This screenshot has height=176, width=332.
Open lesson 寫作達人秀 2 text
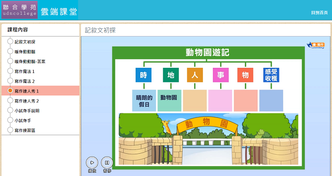click(x=27, y=101)
